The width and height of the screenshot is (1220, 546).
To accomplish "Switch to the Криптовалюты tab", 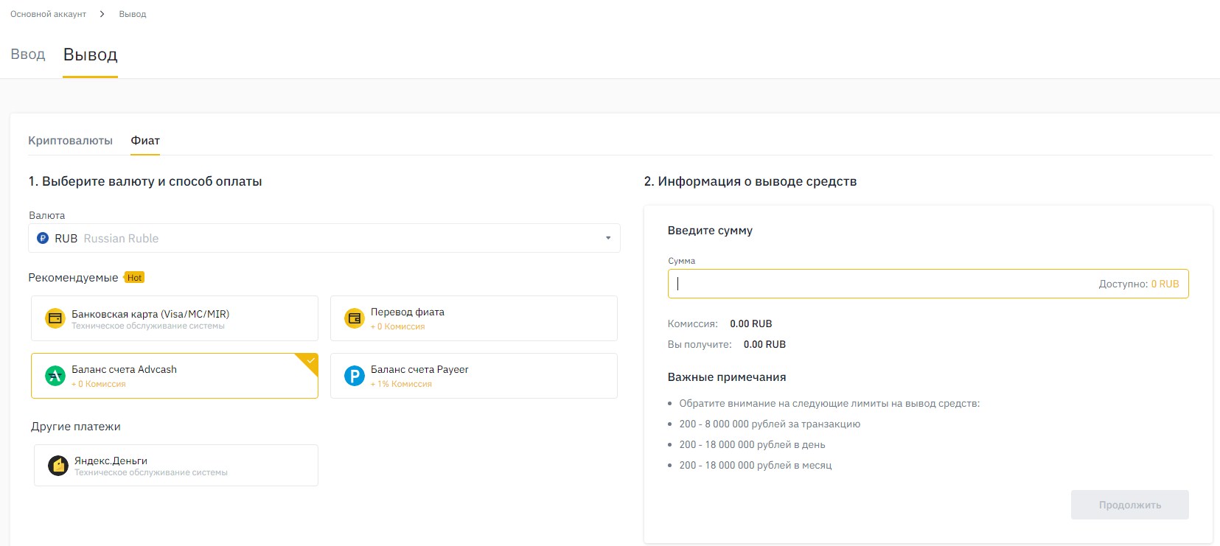I will (x=70, y=141).
